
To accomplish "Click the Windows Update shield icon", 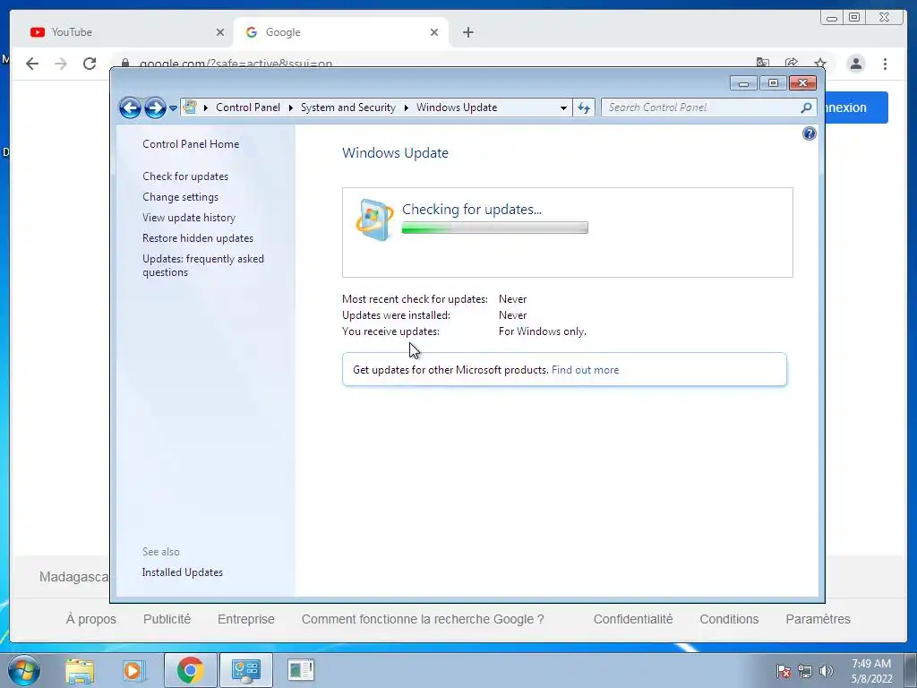I will (x=374, y=219).
